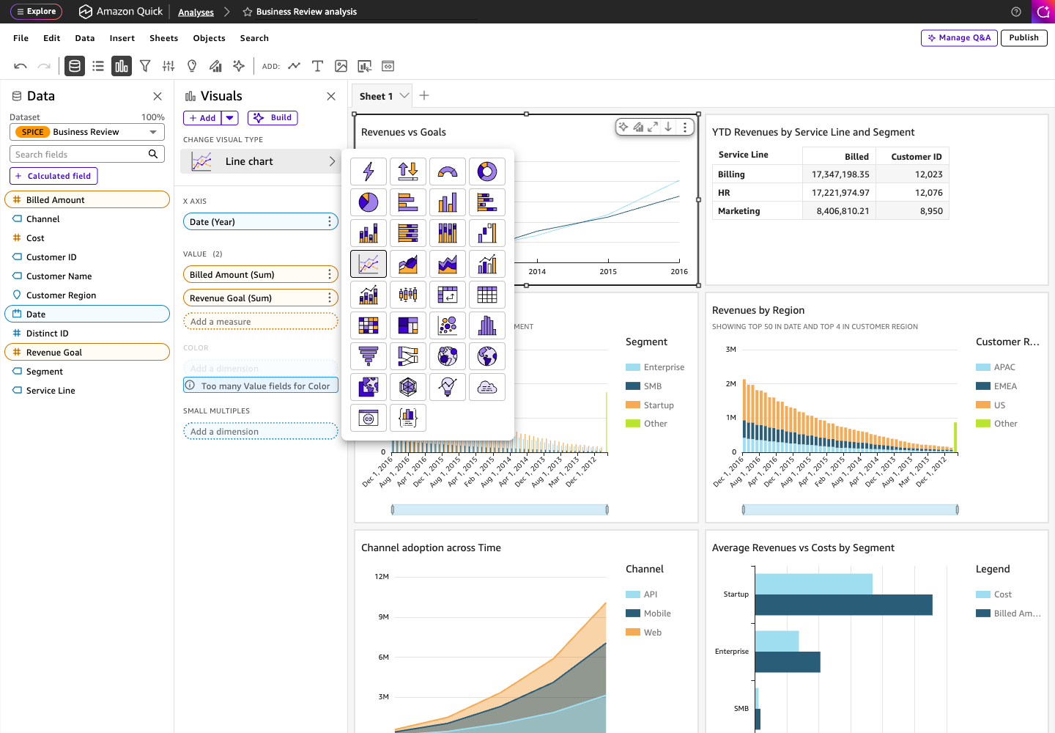Toggle Enterprise series in Segment legend
Viewport: 1055px width, 733px height.
tap(655, 367)
